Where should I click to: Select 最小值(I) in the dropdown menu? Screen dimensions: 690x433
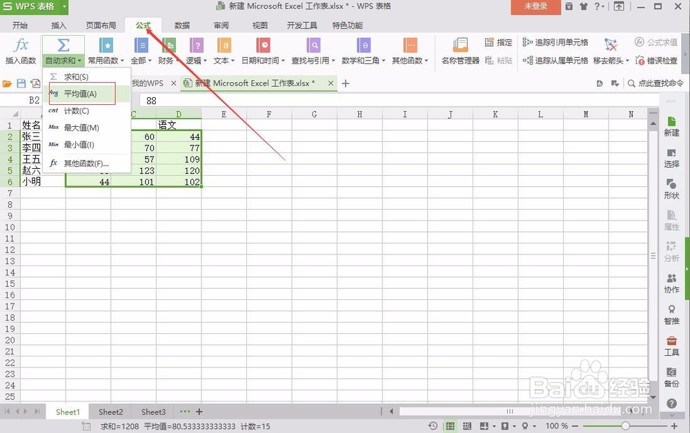coord(87,144)
